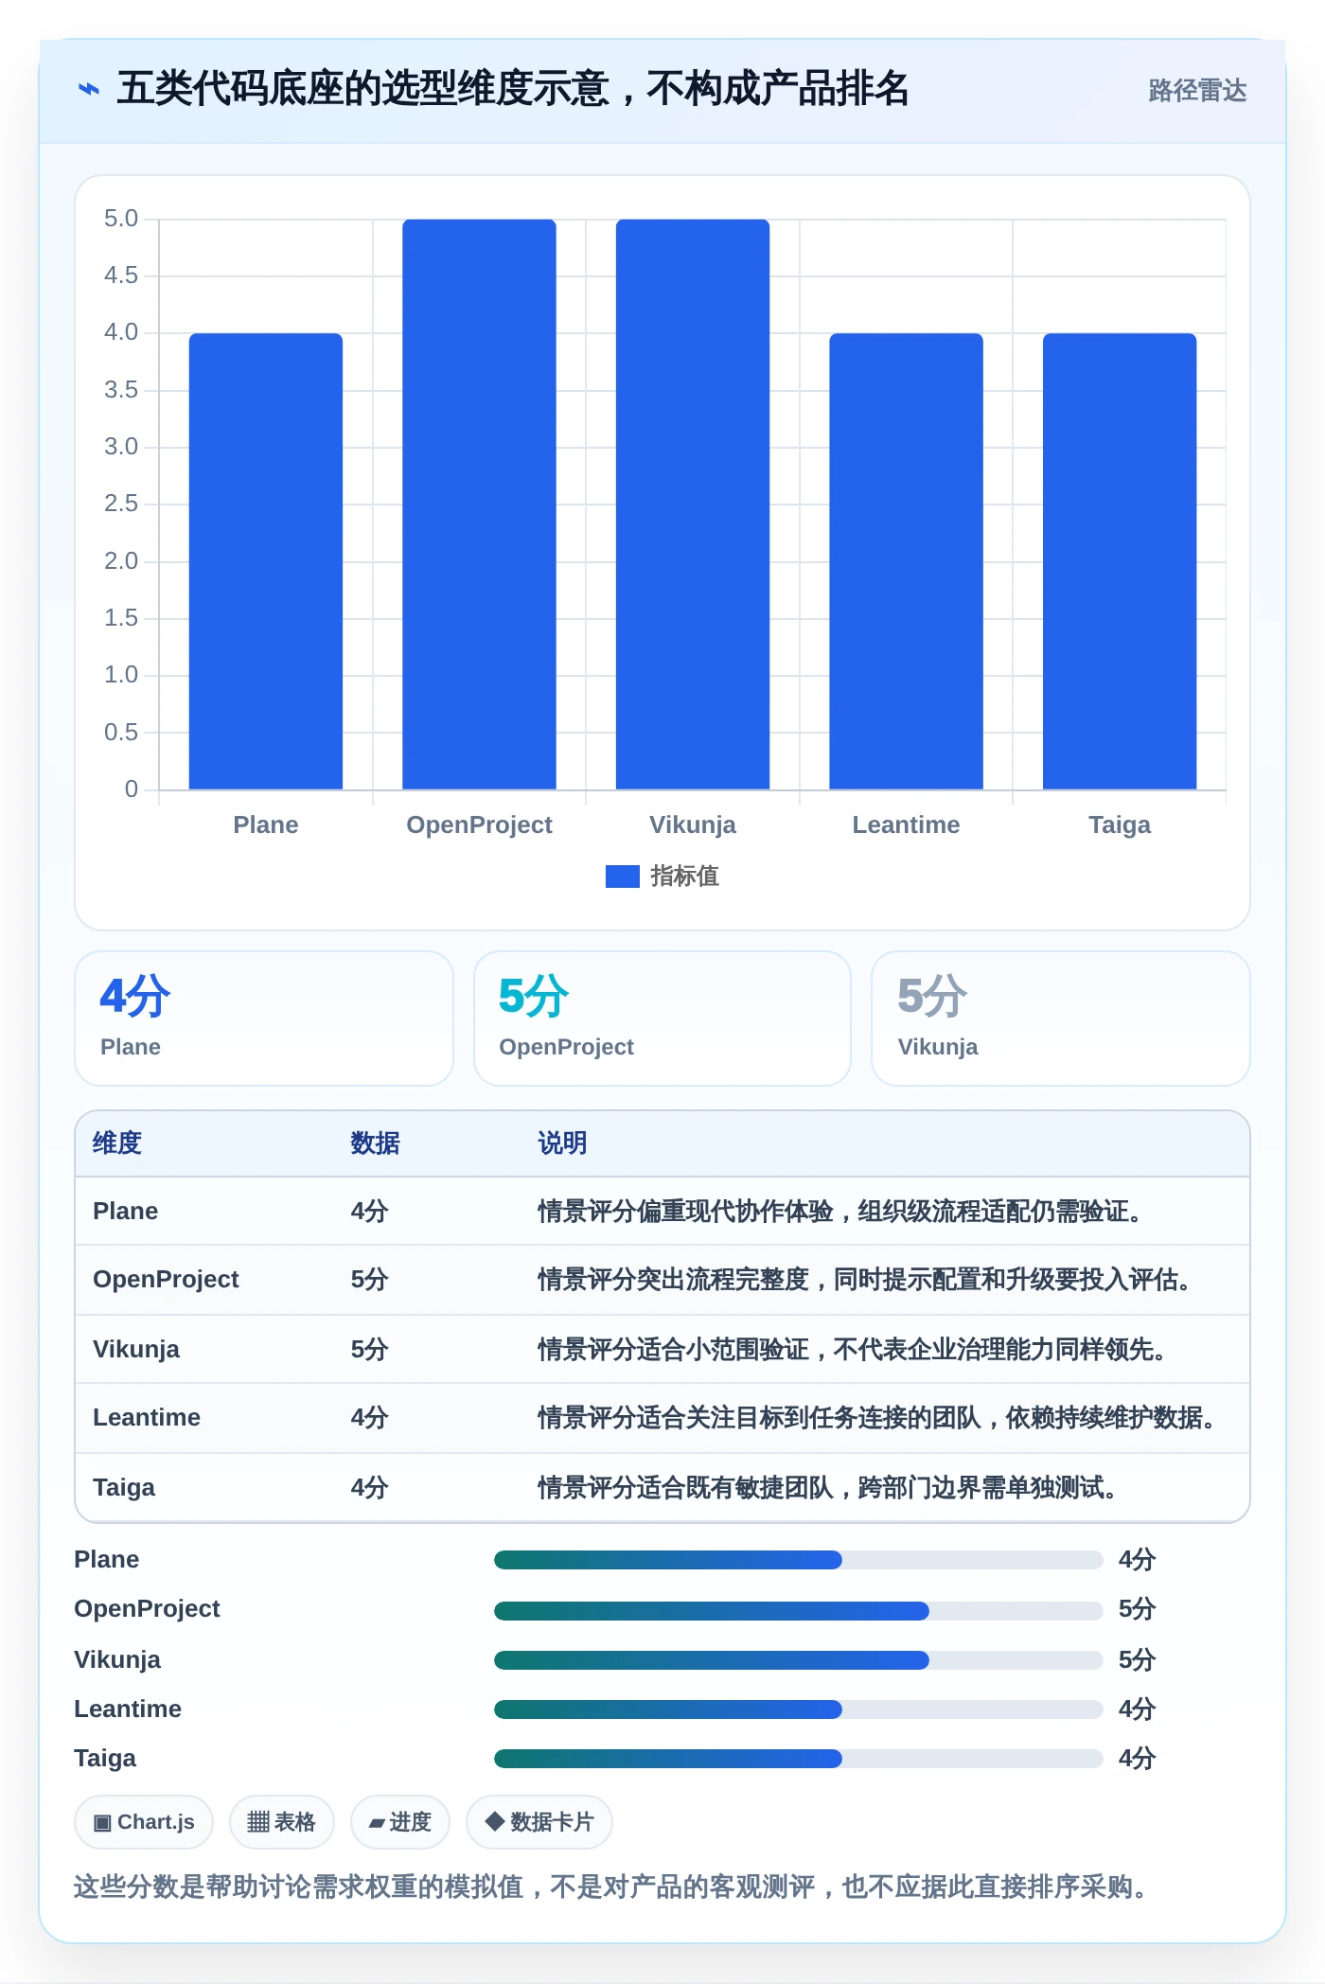Click the 5分 value beside OpenProject progress bar

pyautogui.click(x=1138, y=1609)
